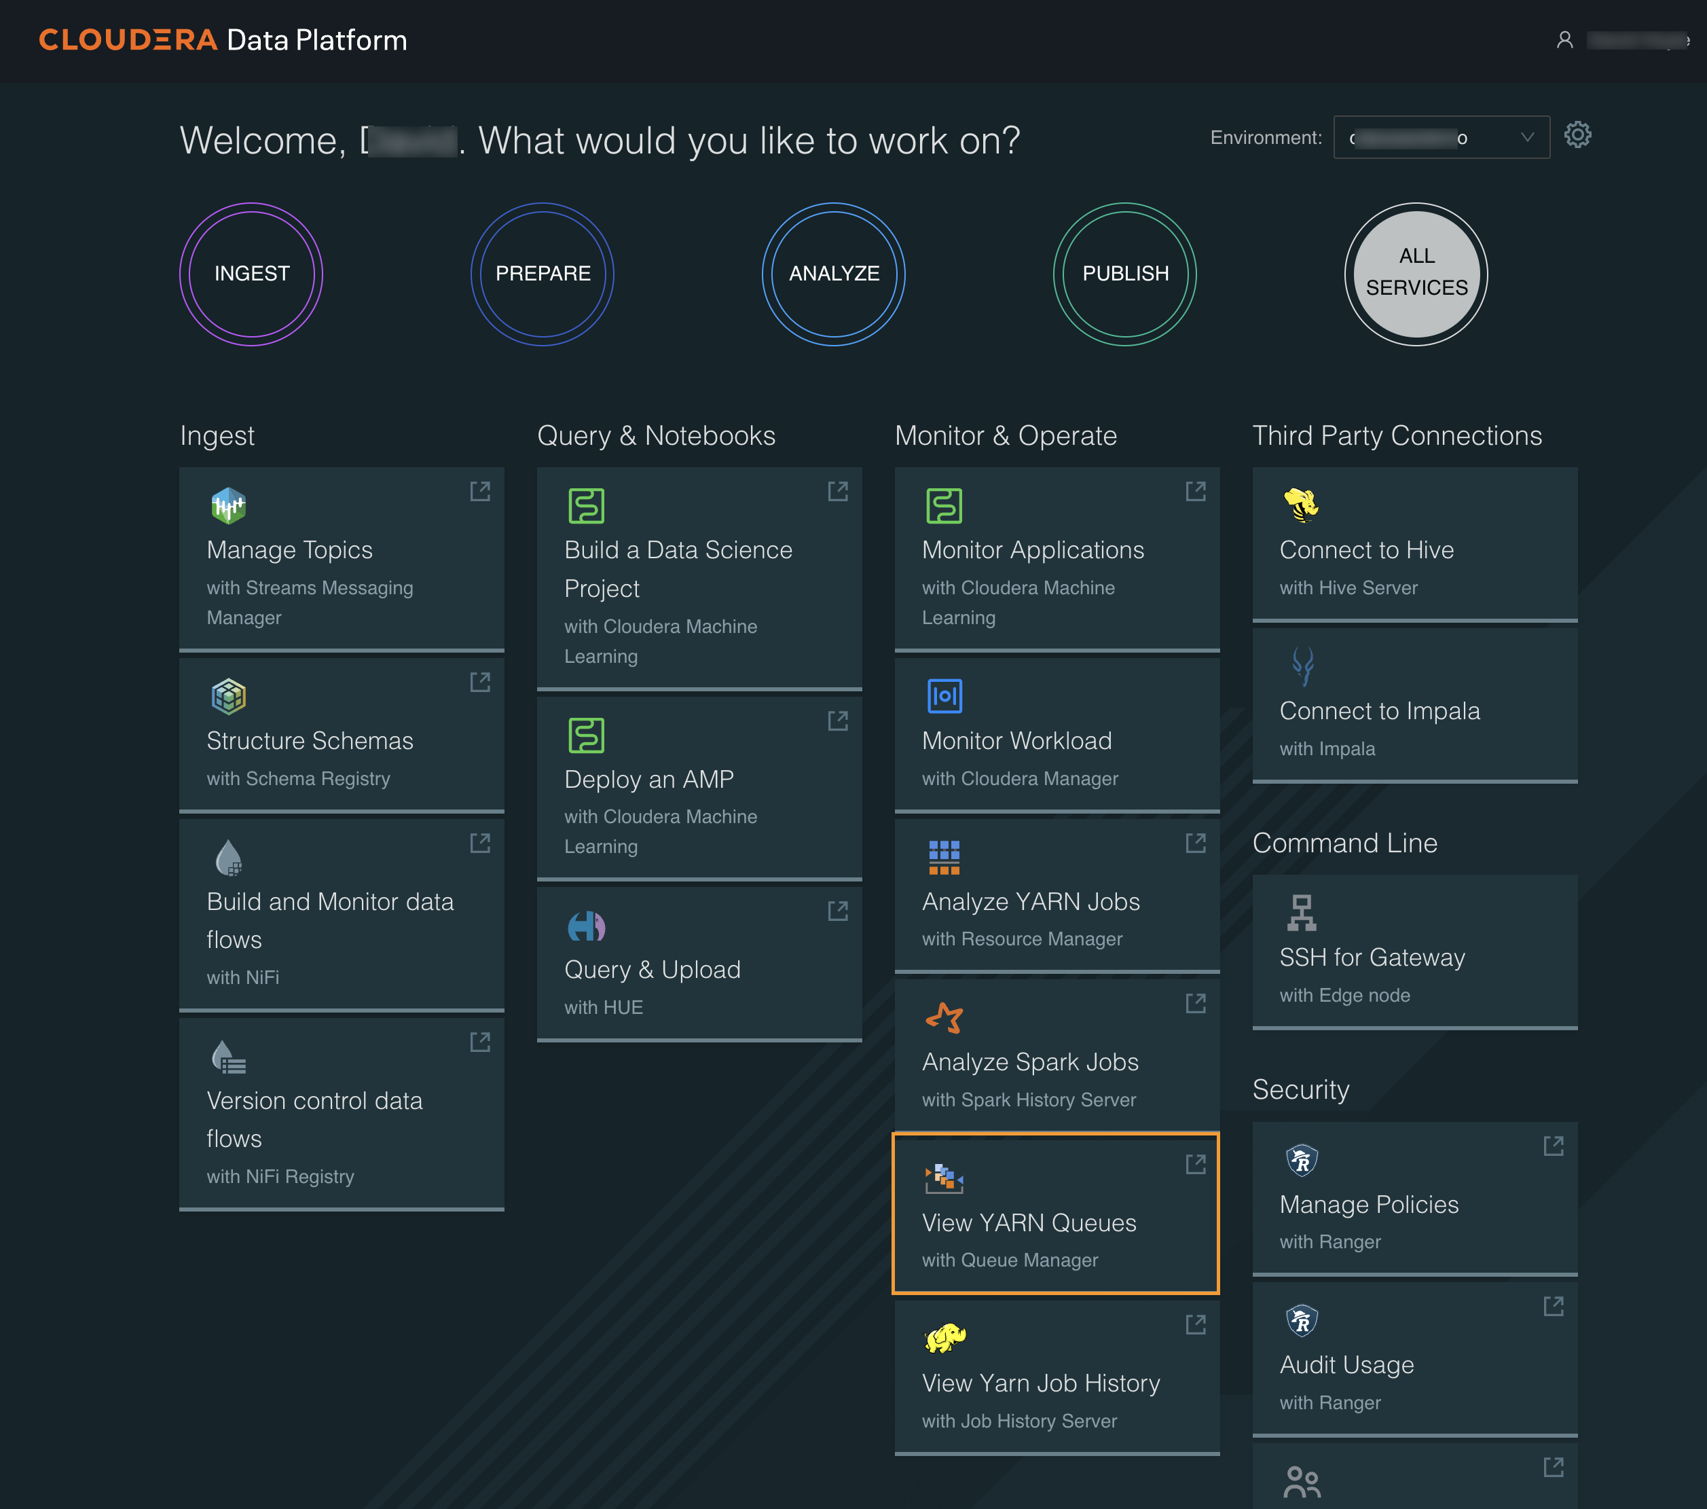Open Connect to Hive card
This screenshot has height=1509, width=1707.
click(1415, 544)
